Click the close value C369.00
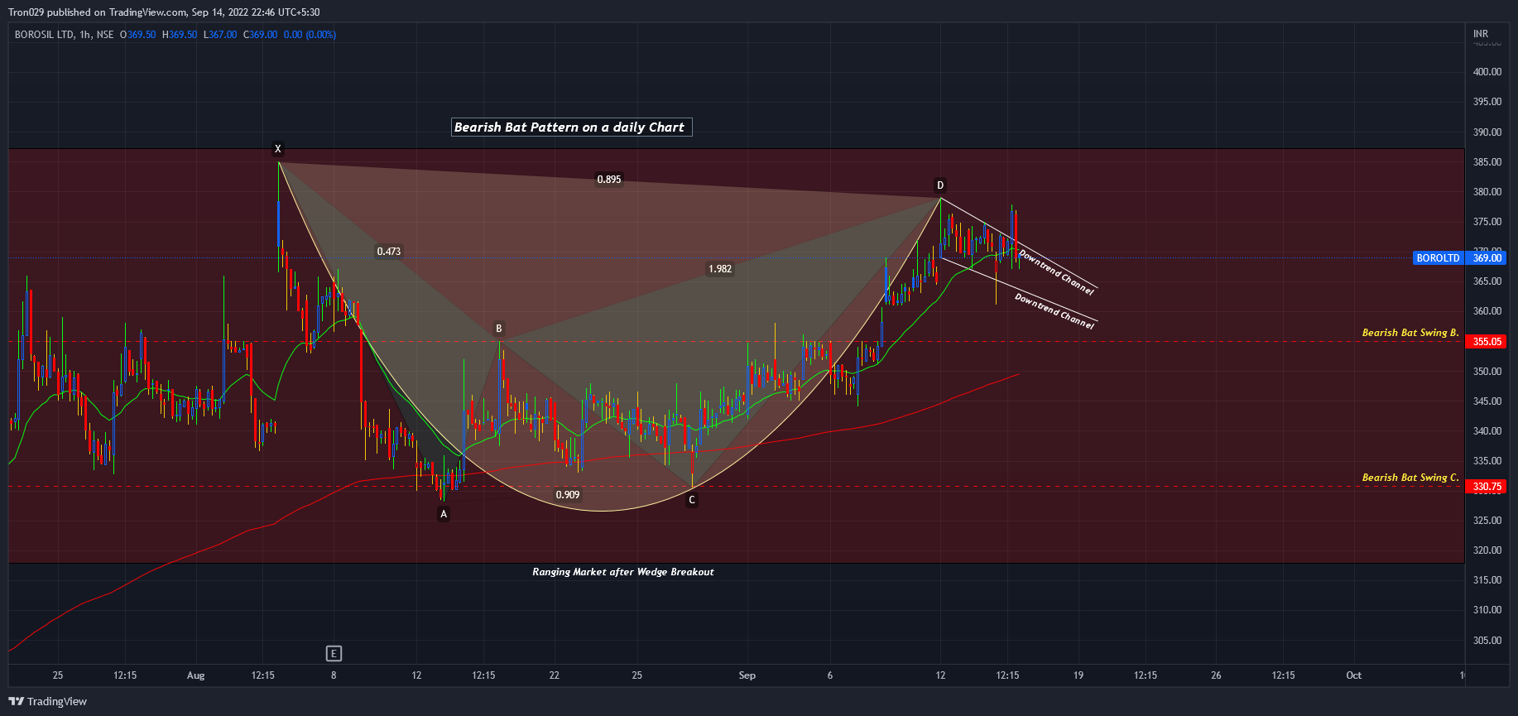This screenshot has height=716, width=1518. tap(261, 35)
